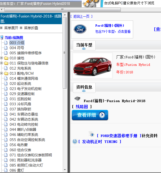The width and height of the screenshot is (161, 173).
Task: Click the document icon beside FORD变速器修理手册
Action: [92, 134]
